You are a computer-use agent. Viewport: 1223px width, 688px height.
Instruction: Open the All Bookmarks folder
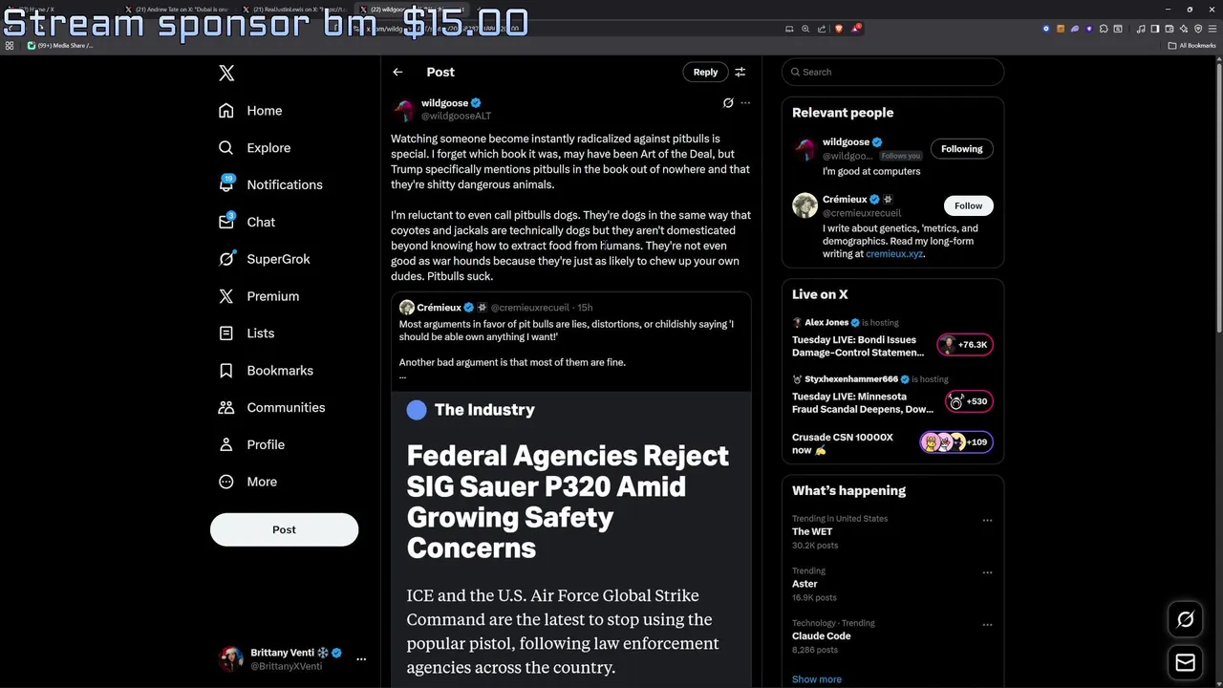[x=1191, y=46]
